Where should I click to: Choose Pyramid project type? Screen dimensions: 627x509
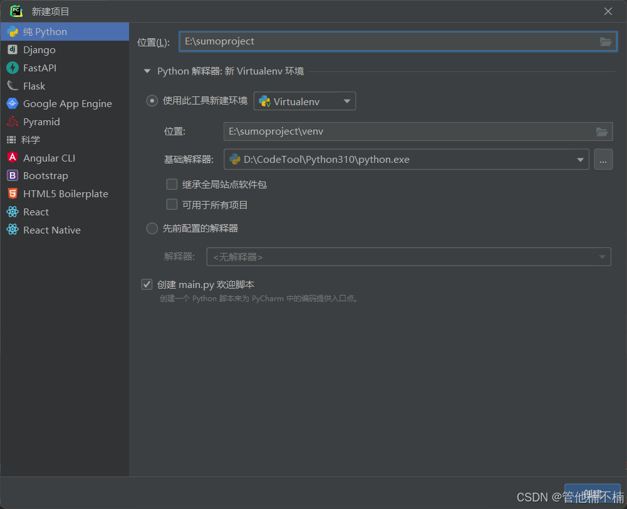click(65, 121)
